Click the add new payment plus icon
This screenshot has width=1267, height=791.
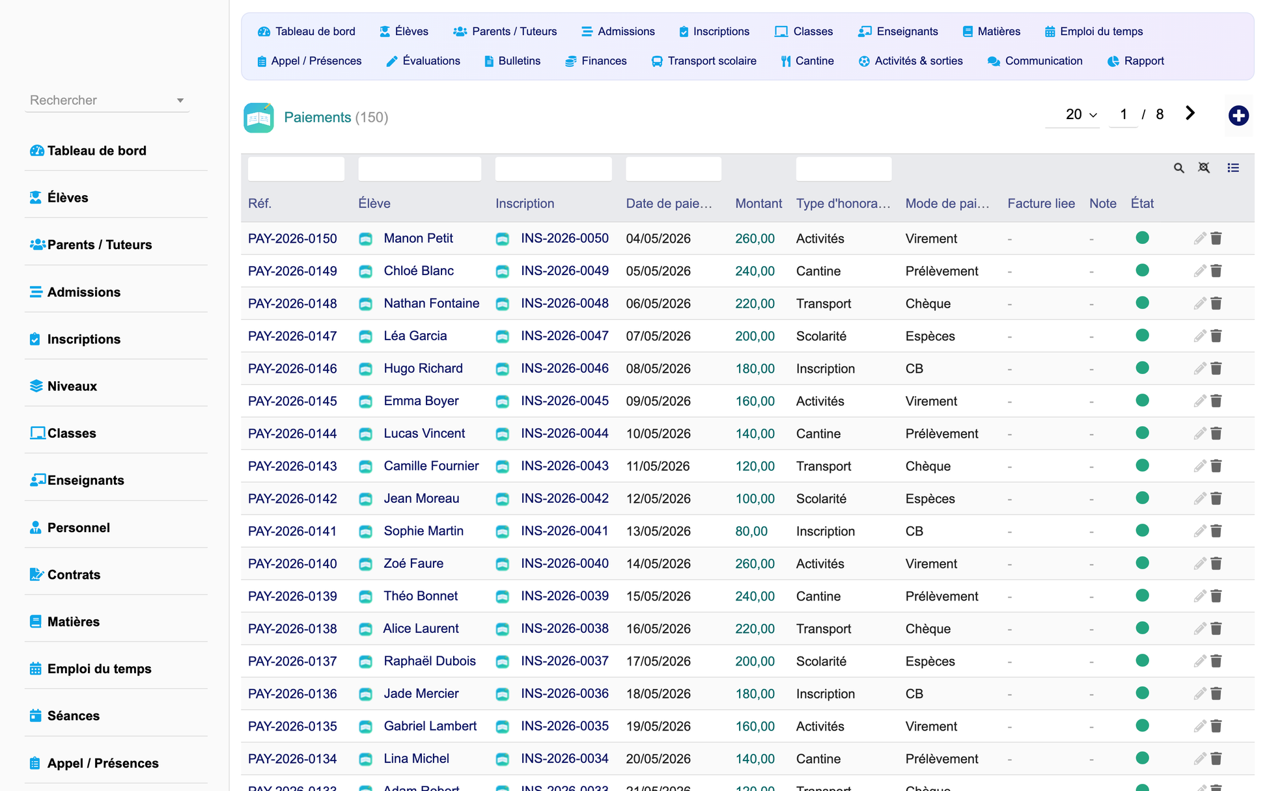click(1238, 116)
